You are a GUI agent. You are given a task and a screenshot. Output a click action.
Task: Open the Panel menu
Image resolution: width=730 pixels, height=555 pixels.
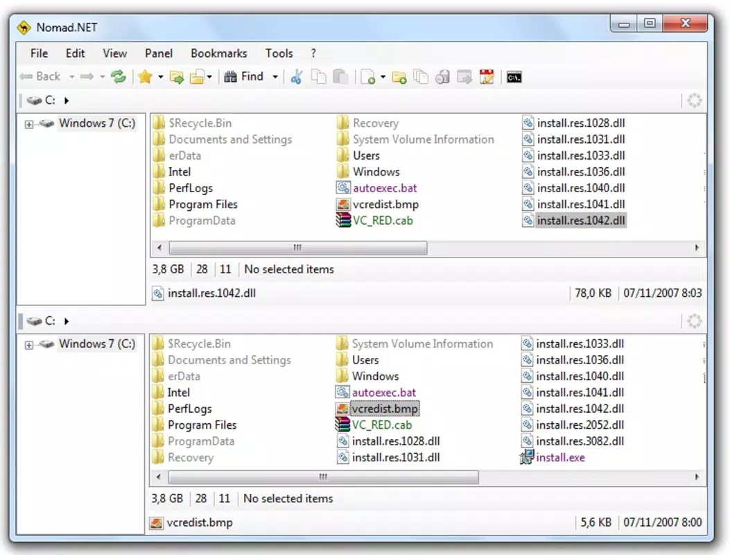(159, 53)
